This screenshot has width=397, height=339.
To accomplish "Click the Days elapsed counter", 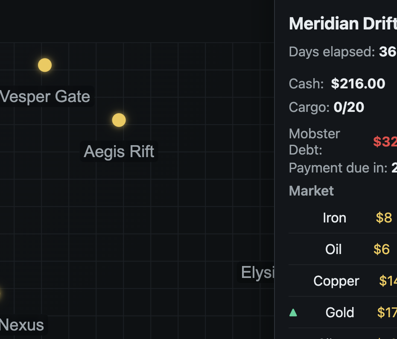I will pos(343,52).
